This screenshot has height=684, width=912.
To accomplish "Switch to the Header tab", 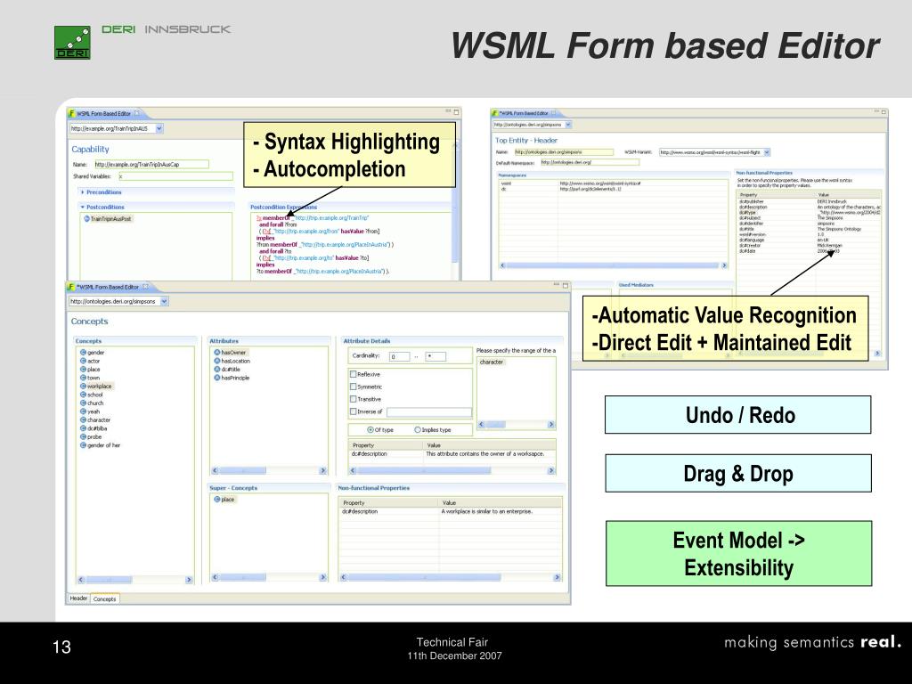I will [x=78, y=598].
